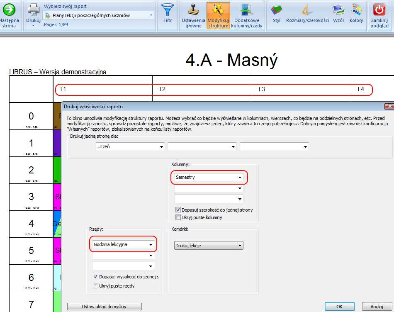The width and height of the screenshot is (394, 312).
Task: Enable Ukryj puste kolumny checkbox
Action: point(178,217)
